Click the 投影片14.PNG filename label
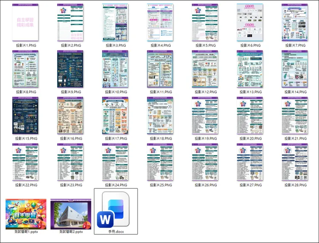 [295, 92]
